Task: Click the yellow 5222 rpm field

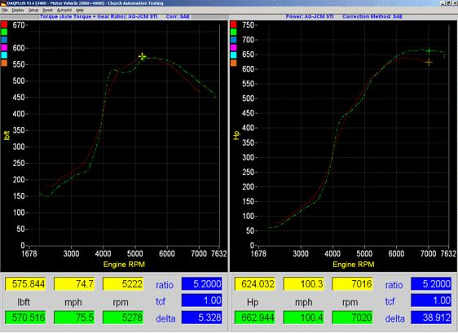Action: tap(123, 284)
